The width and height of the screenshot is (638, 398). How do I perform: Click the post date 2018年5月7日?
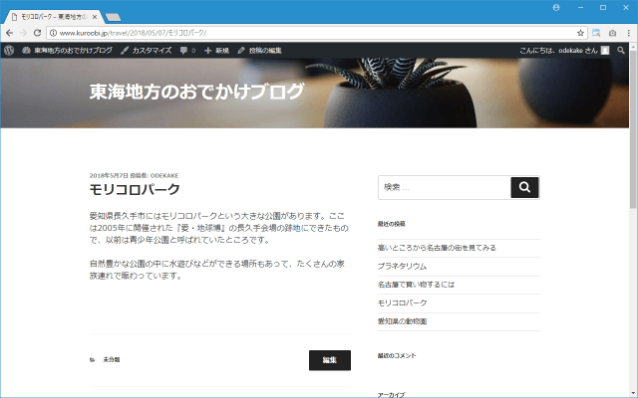tap(109, 176)
